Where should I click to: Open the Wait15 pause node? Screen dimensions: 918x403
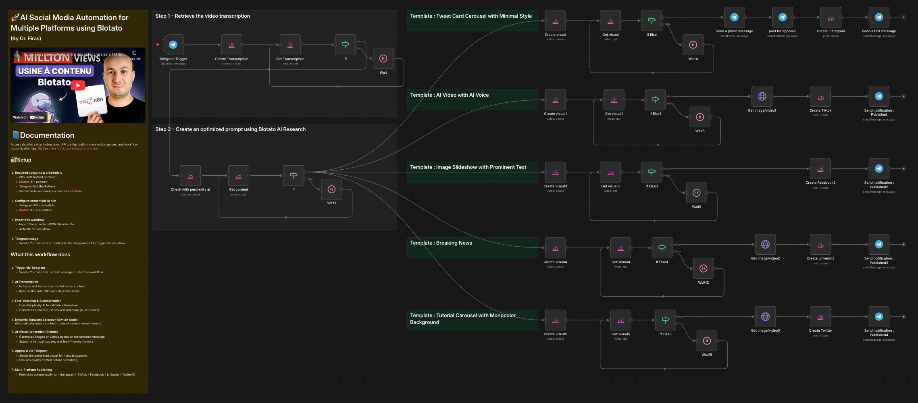click(x=707, y=341)
